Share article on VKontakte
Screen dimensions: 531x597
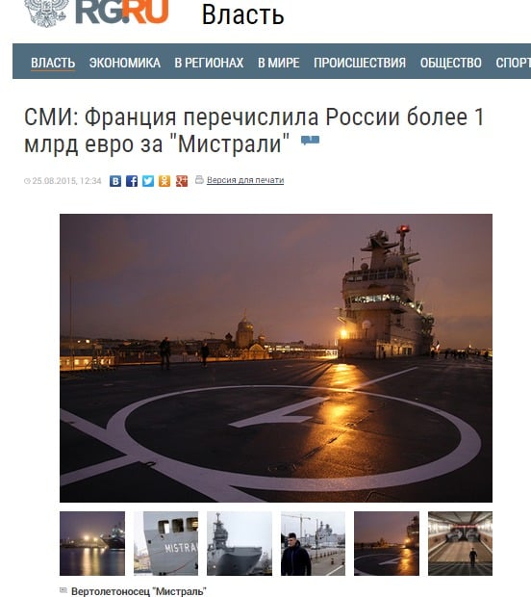tap(115, 181)
